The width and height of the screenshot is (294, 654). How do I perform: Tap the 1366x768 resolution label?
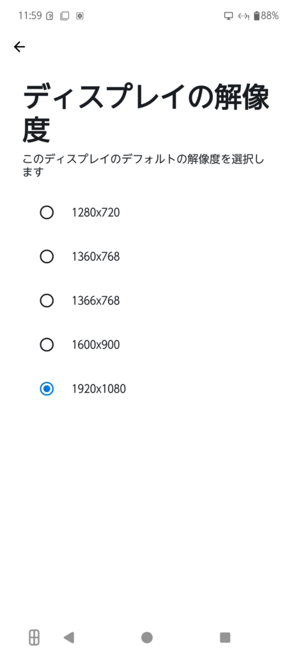96,301
